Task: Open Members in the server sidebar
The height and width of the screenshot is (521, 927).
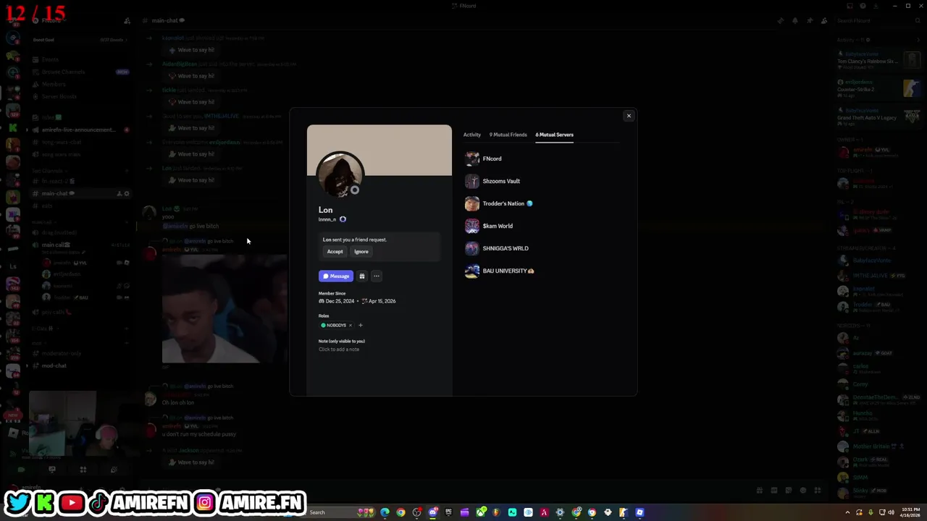Action: (x=53, y=84)
